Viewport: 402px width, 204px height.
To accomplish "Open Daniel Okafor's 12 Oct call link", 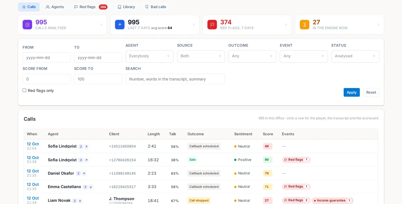I will pyautogui.click(x=33, y=171).
